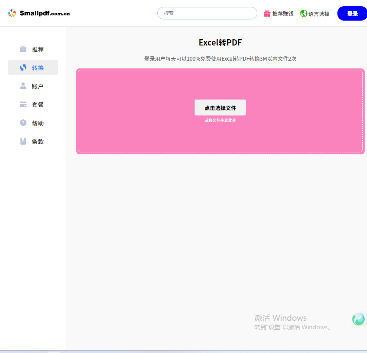Click the 或将文件拖到此处 hint text
The height and width of the screenshot is (353, 367).
tap(220, 120)
